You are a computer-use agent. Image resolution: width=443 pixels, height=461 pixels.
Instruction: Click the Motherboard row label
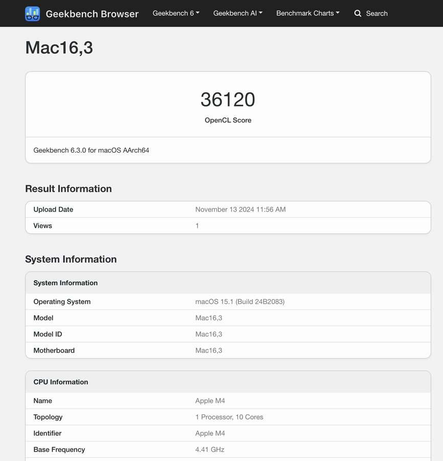[x=54, y=351]
